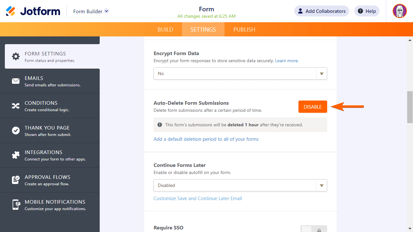413x232 pixels.
Task: Click the Approval Flows icon
Action: (15, 180)
